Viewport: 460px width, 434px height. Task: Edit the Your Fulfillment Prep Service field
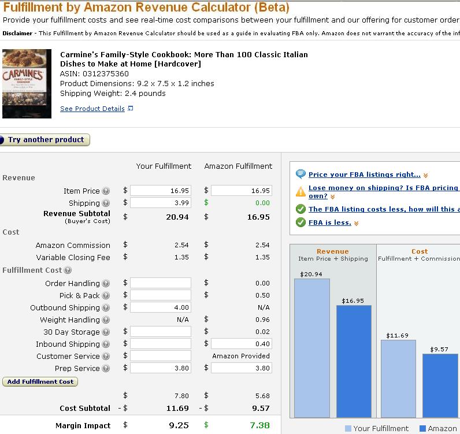click(x=161, y=368)
